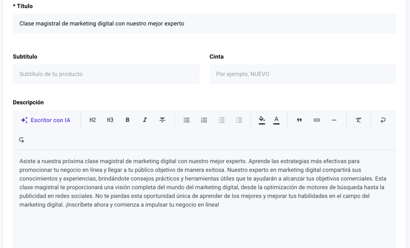Apply H2 heading formatting
Image resolution: width=410 pixels, height=248 pixels.
[92, 120]
